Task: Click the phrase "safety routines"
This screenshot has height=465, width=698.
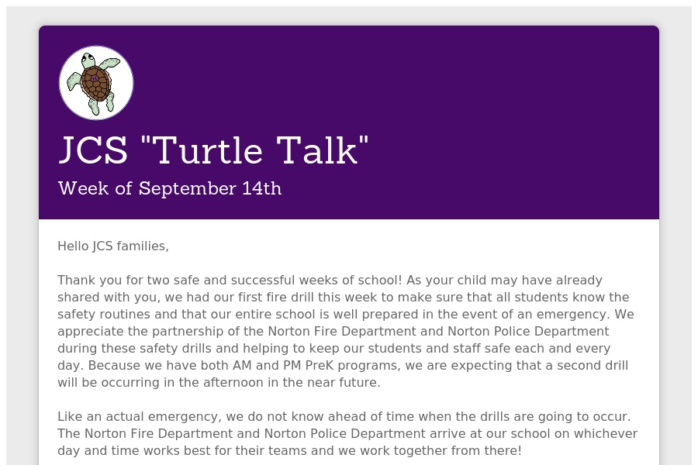Action: pos(104,315)
